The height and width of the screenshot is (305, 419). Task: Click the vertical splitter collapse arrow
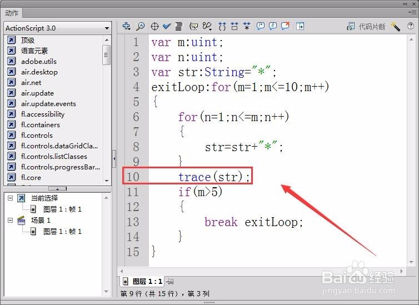pyautogui.click(x=114, y=158)
